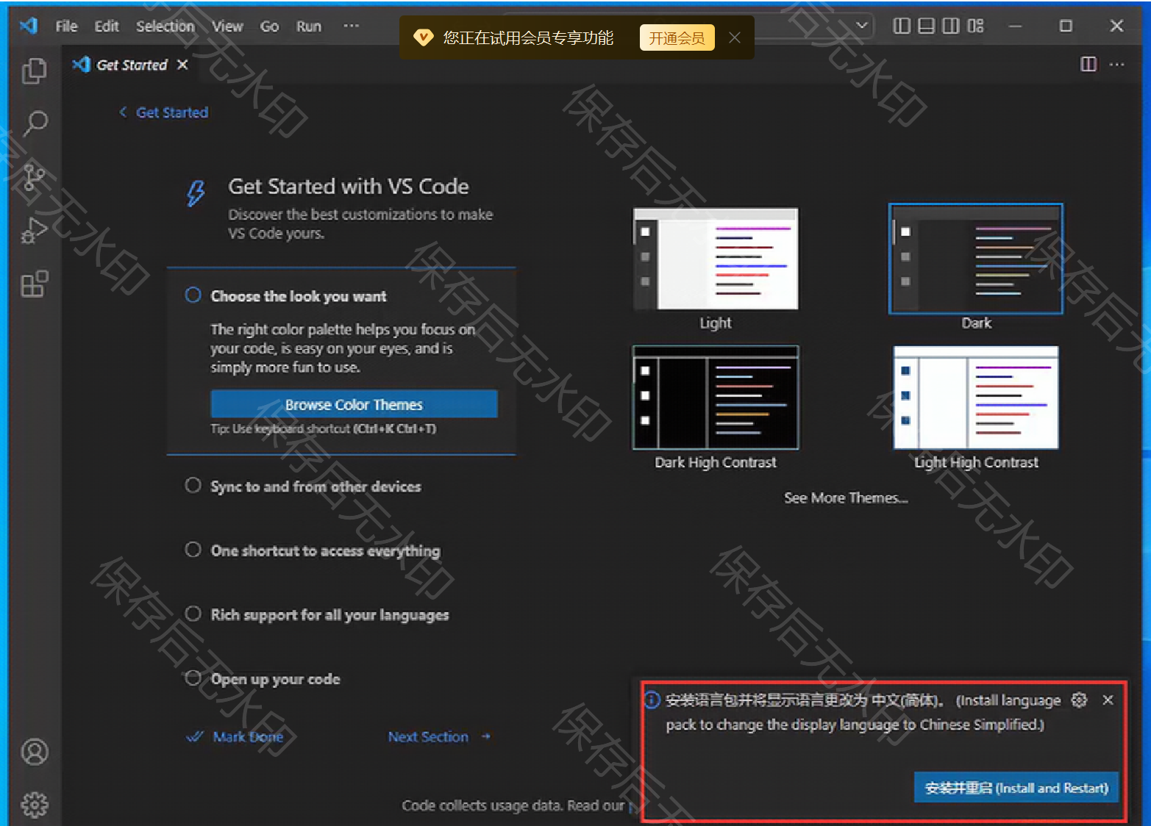This screenshot has width=1151, height=826.
Task: Mark 'Open up your code' circle
Action: coord(193,678)
